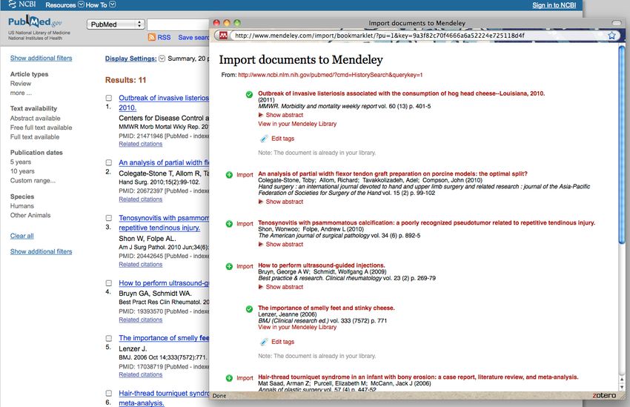Expand Show abstract for Tenosynovitis article
This screenshot has width=630, height=407.
click(x=280, y=245)
